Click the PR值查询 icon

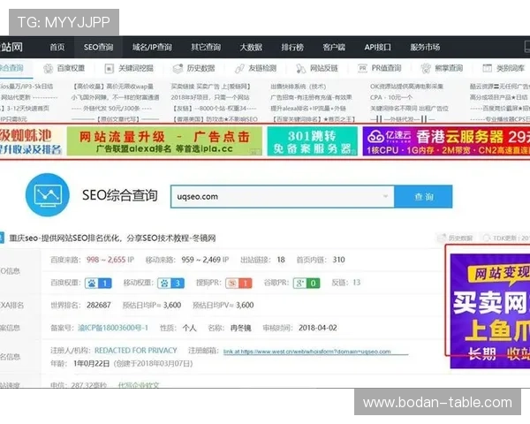(362, 69)
